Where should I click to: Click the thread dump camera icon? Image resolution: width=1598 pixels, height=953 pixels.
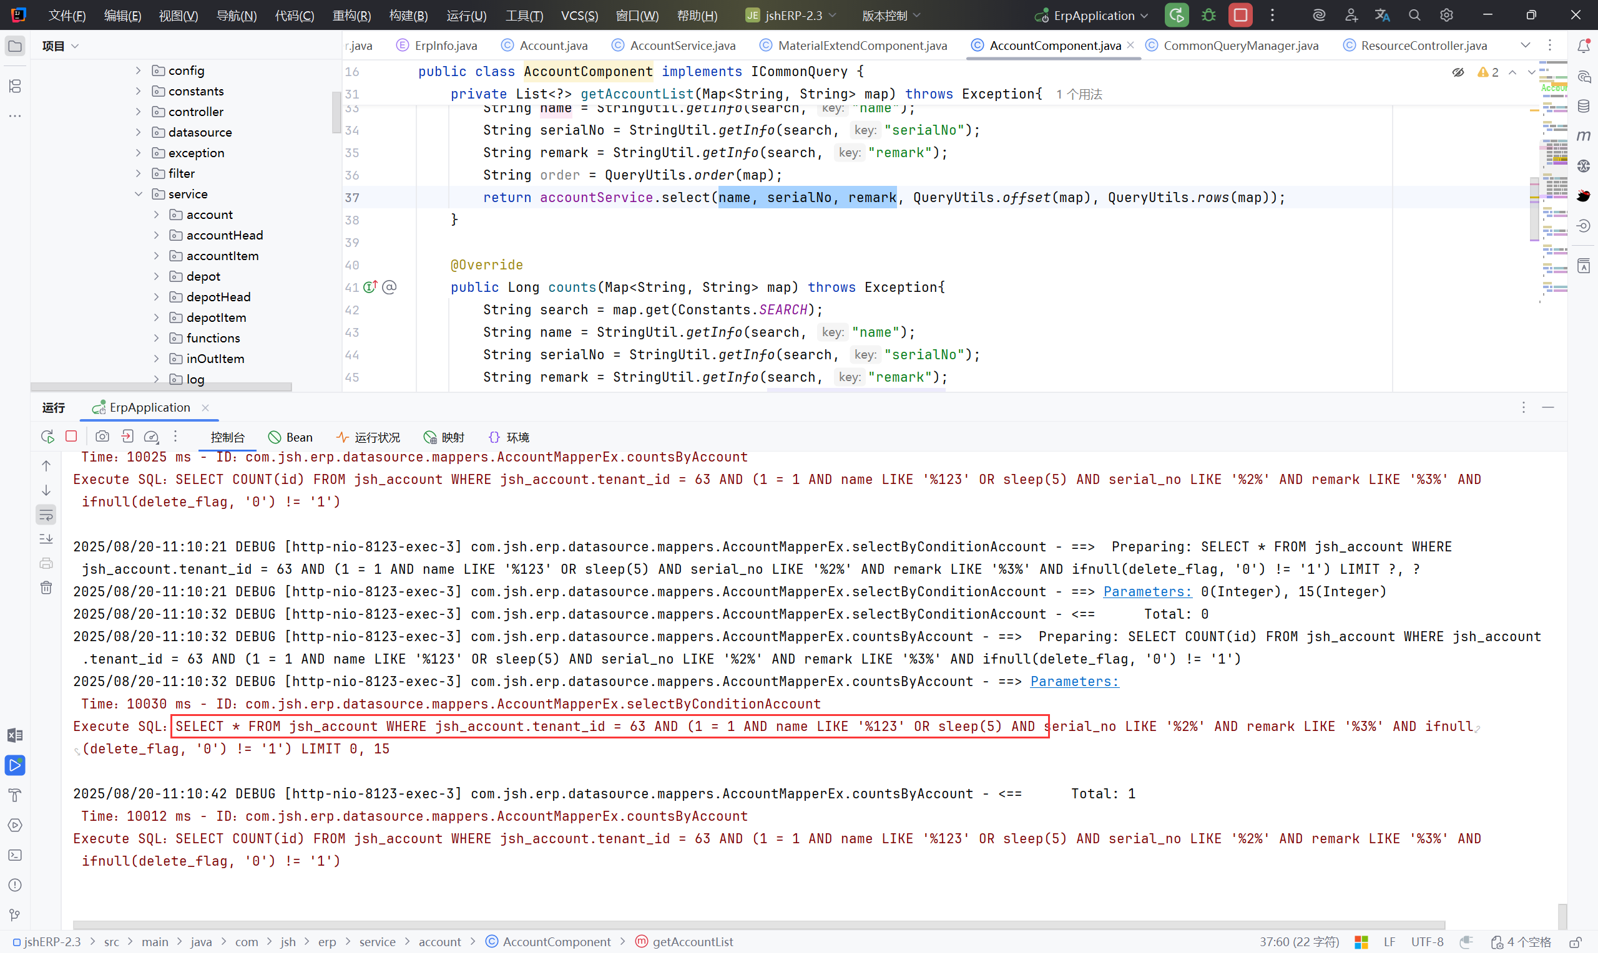(x=102, y=437)
